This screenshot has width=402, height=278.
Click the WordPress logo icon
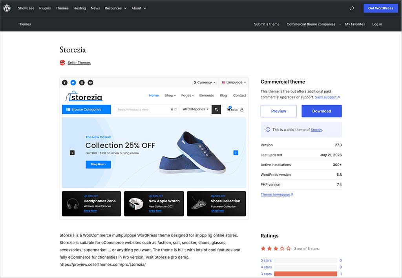pos(7,8)
